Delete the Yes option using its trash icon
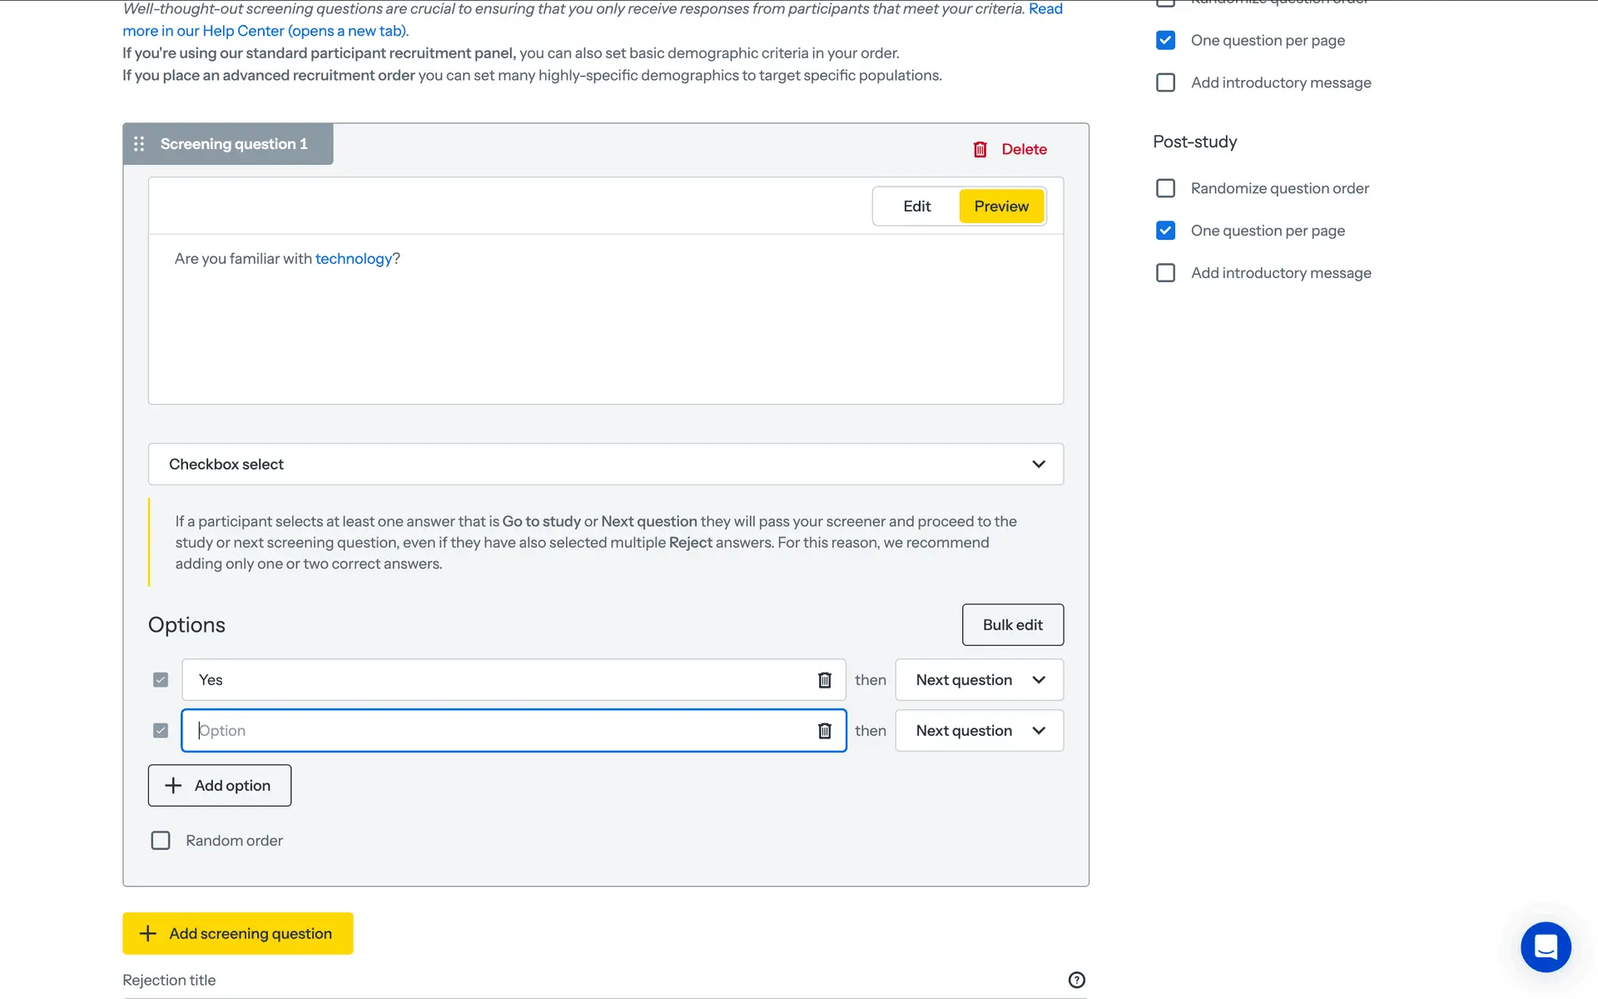Screen dimensions: 1598x999 [824, 680]
